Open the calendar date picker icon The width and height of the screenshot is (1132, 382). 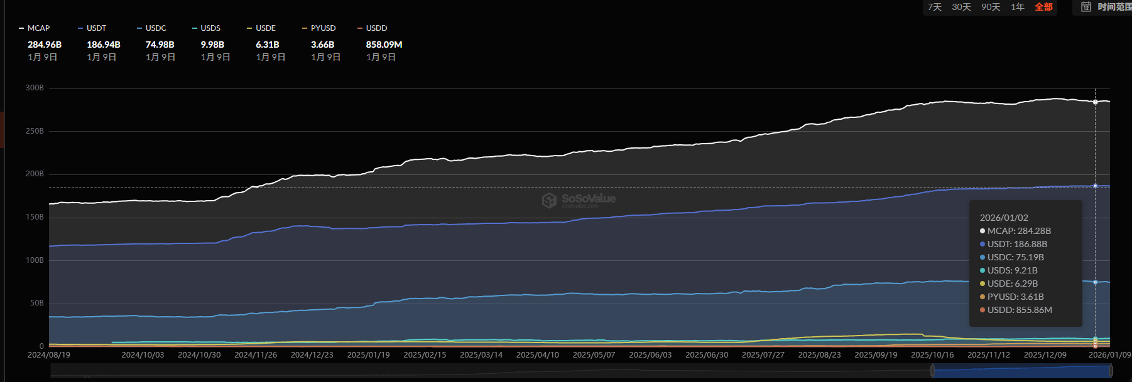click(1086, 7)
